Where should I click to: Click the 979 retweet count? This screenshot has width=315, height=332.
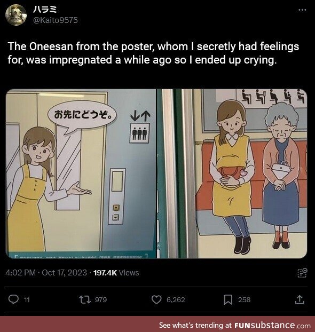pos(101,300)
